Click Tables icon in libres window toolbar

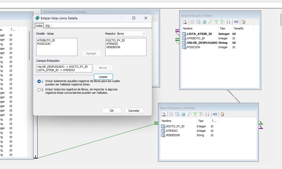tap(171, 114)
